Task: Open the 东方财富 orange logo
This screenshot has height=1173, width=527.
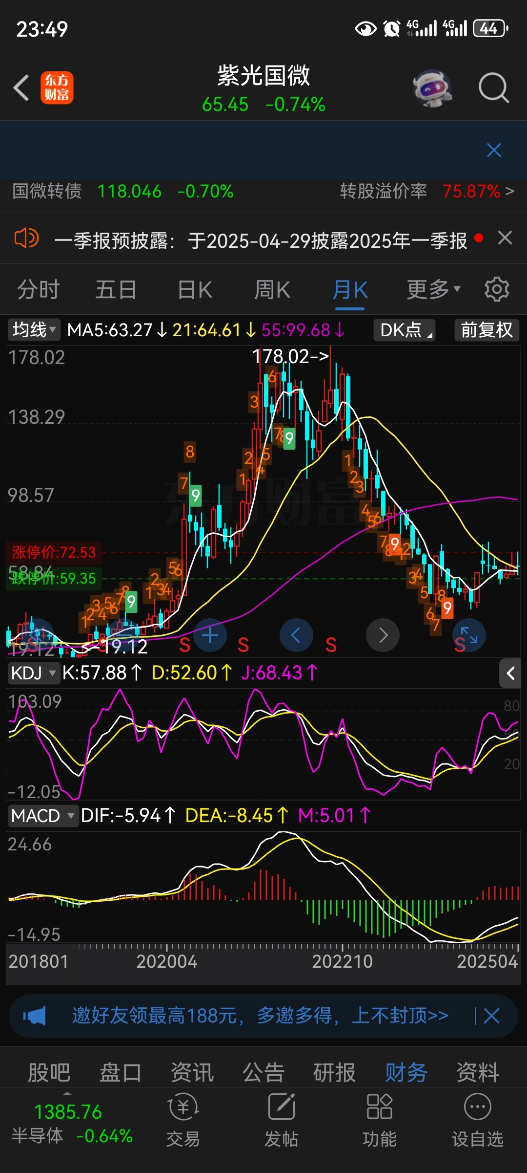Action: (57, 88)
